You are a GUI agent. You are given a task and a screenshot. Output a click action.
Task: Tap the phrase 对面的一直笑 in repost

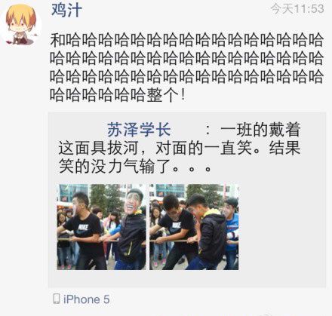pyautogui.click(x=204, y=148)
